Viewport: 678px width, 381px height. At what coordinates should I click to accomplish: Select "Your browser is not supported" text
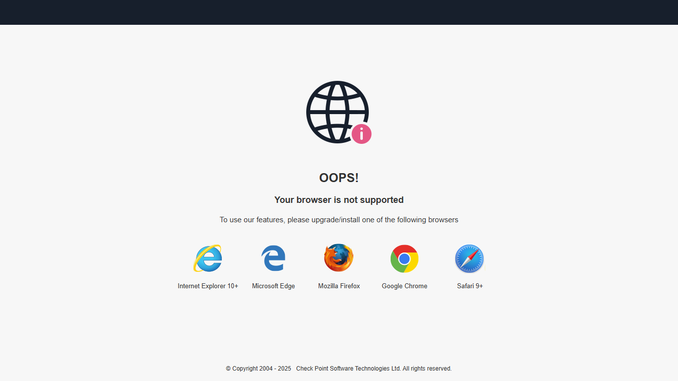click(x=339, y=200)
